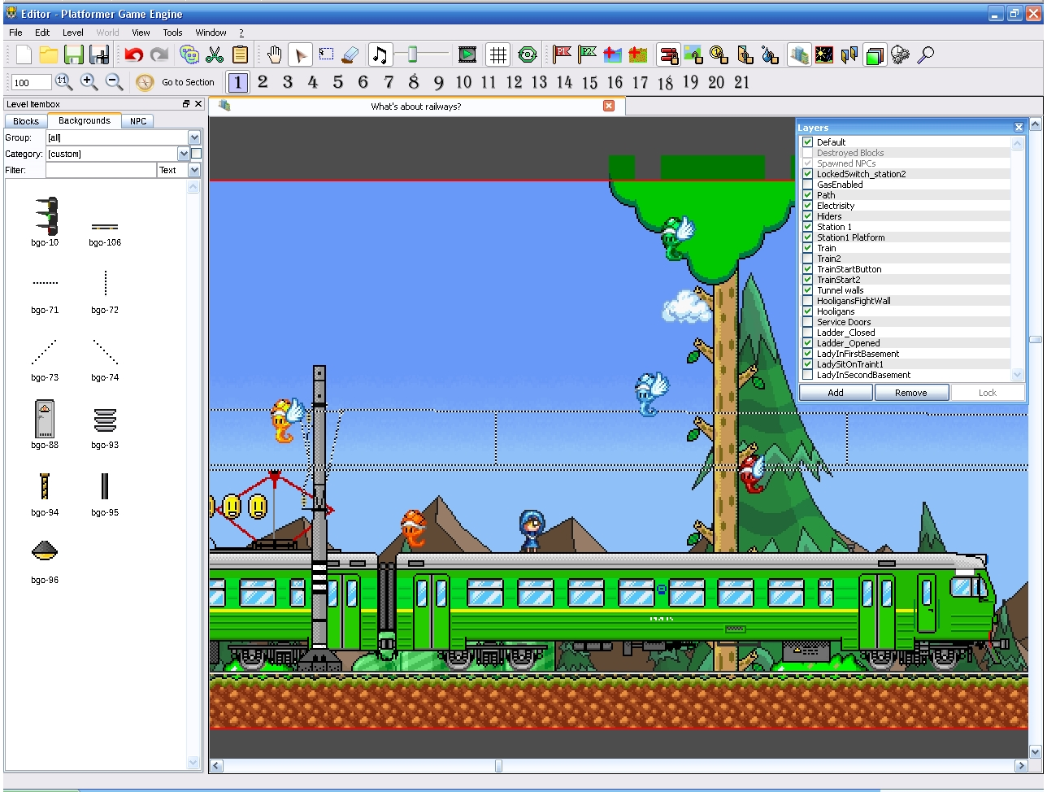The height and width of the screenshot is (792, 1047).
Task: Place player 2 start point flag
Action: [x=588, y=54]
